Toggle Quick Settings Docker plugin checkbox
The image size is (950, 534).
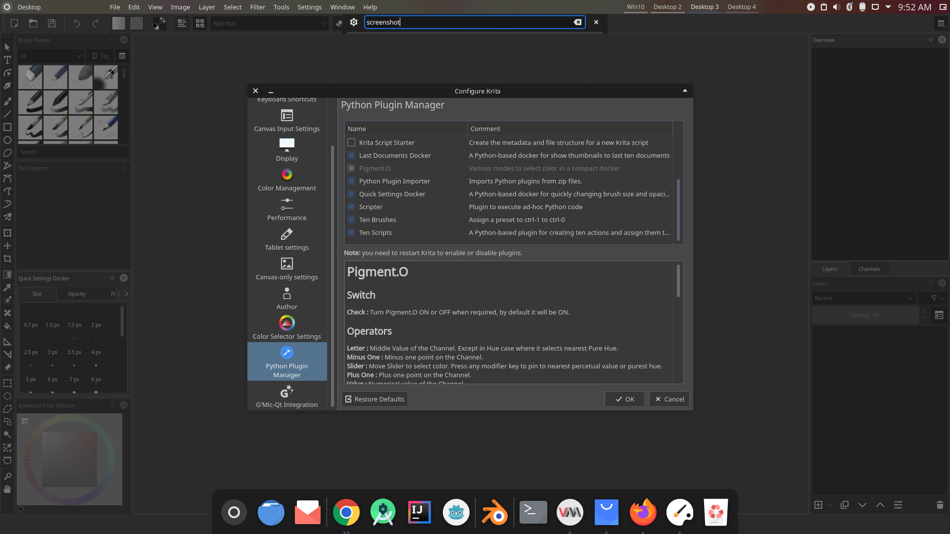coord(351,194)
